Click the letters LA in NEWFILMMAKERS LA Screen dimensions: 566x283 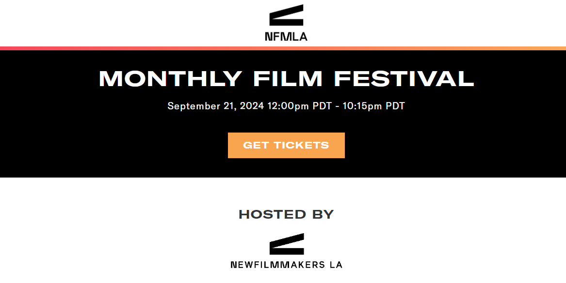(x=336, y=265)
